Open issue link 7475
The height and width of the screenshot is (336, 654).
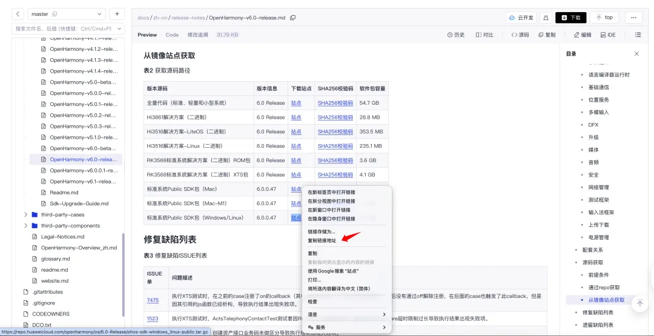pos(153,300)
